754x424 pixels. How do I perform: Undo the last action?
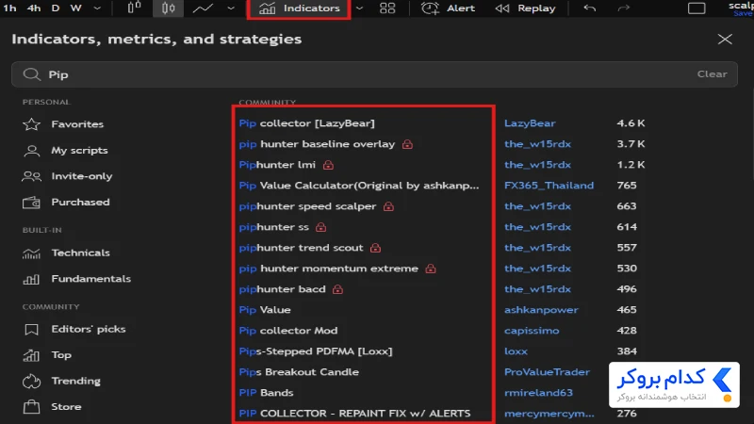[x=590, y=8]
